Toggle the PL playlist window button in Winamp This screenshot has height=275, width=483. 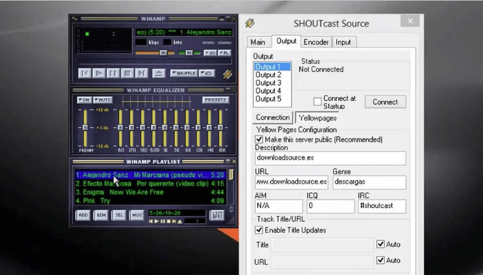[x=224, y=53]
